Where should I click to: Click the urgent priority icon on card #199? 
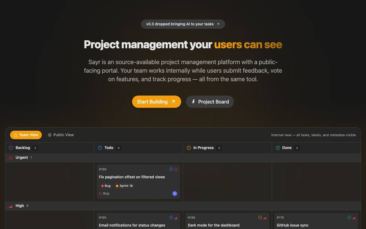(x=176, y=169)
